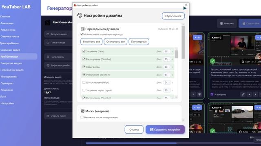Delete the partially hidden clip via its trash icon
261x146 pixels.
[x=199, y=94]
